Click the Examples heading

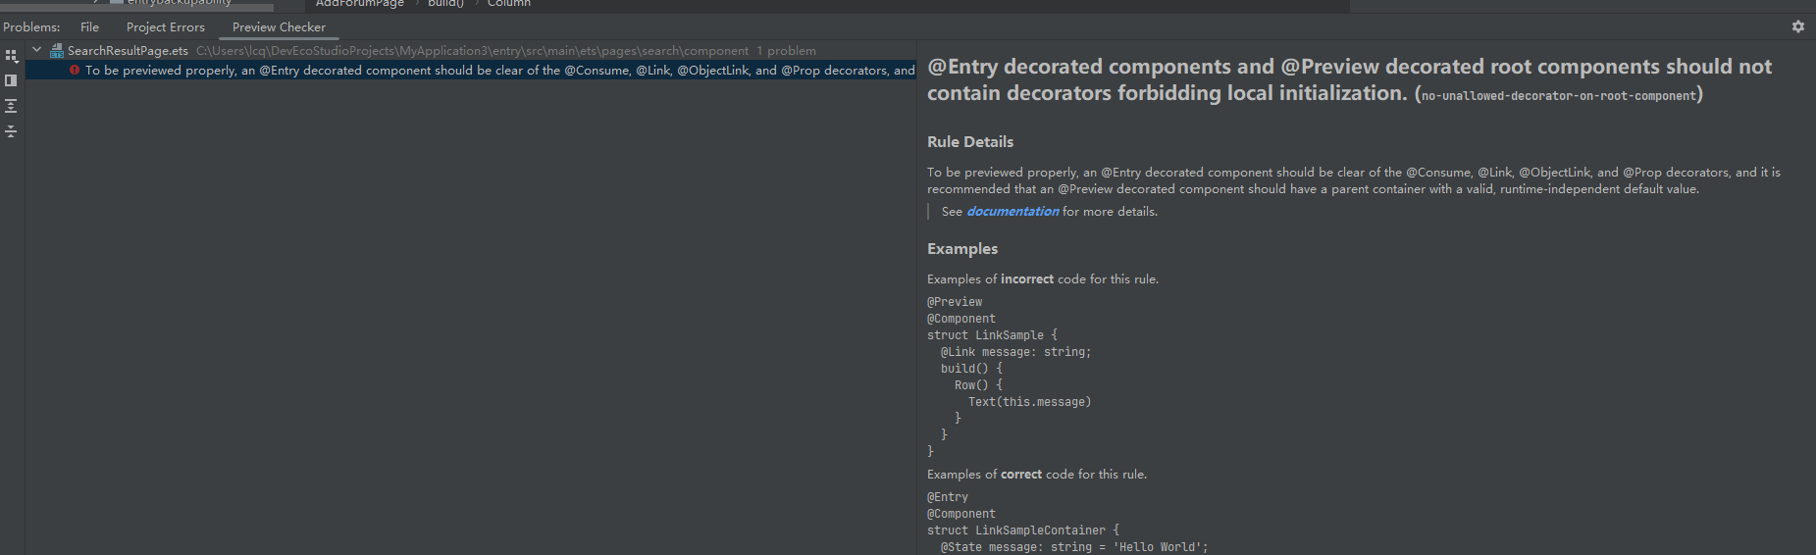click(962, 249)
